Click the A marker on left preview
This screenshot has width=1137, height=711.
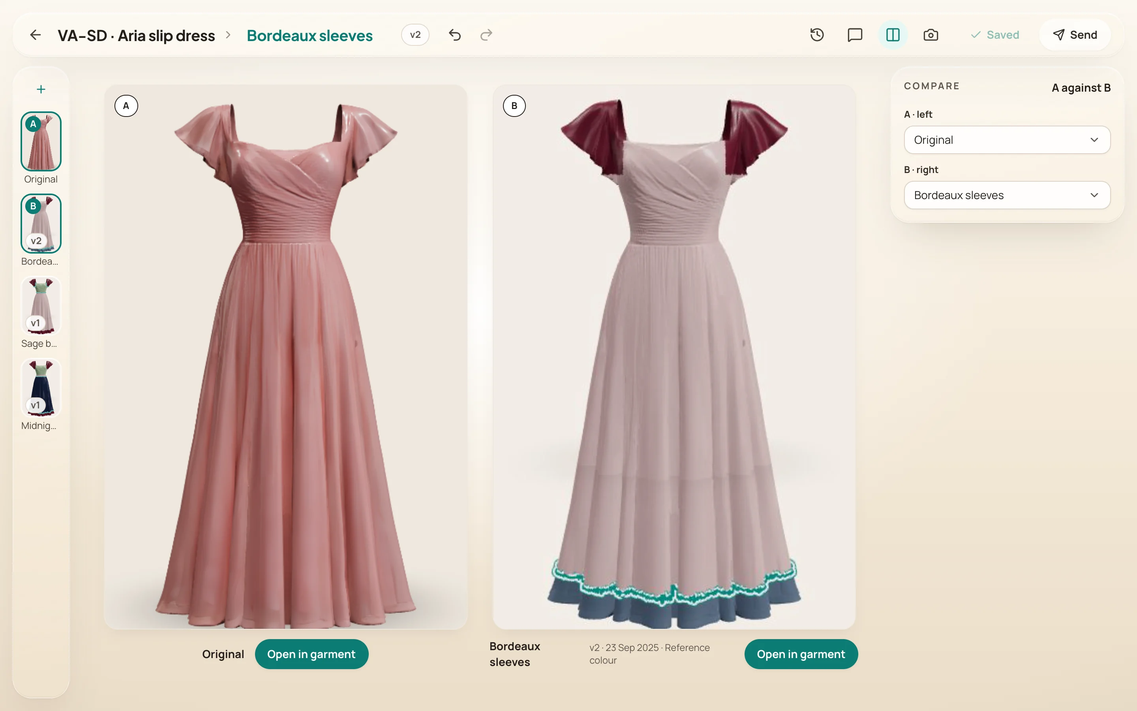(x=126, y=106)
